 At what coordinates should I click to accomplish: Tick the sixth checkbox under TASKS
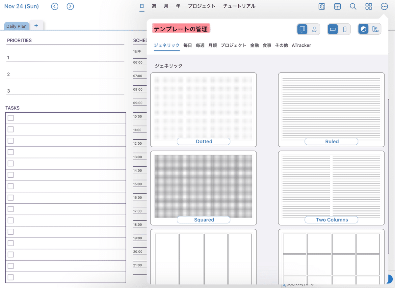pyautogui.click(x=11, y=175)
